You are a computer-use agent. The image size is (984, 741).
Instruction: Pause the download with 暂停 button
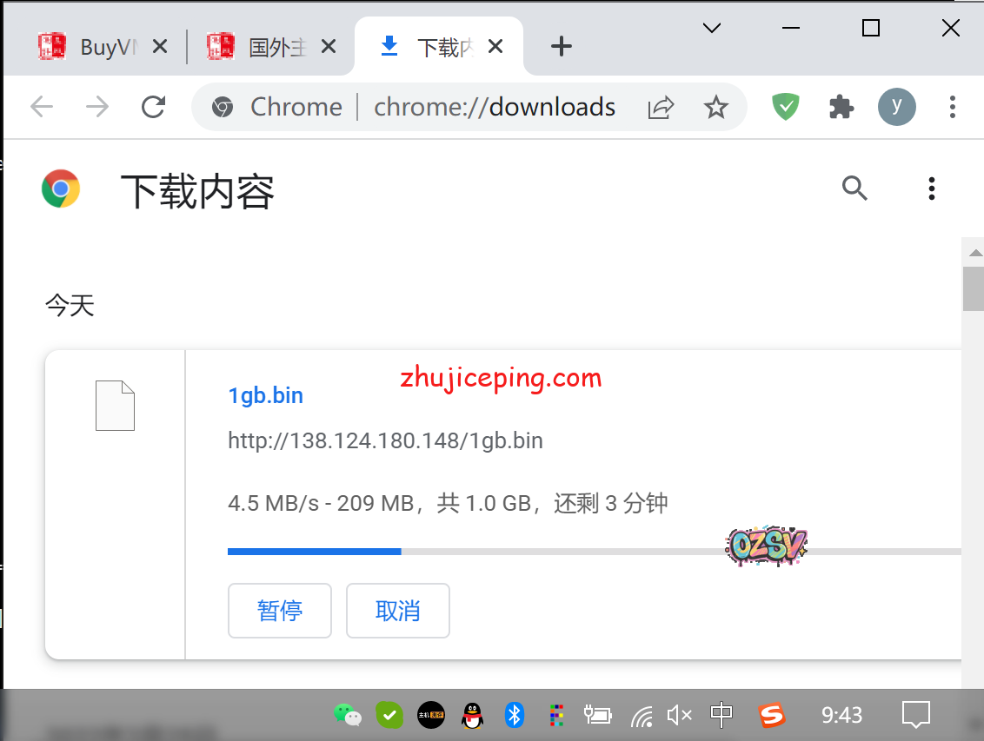click(280, 611)
